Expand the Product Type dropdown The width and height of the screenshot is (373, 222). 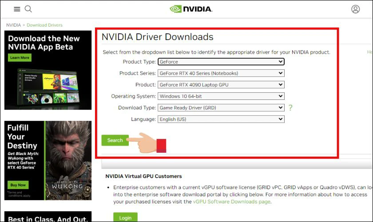coord(221,62)
